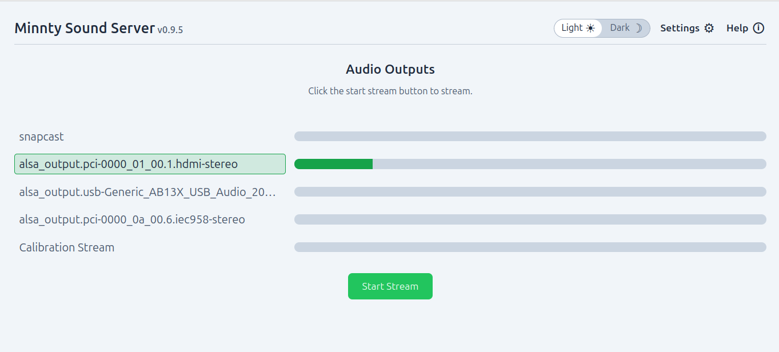The width and height of the screenshot is (779, 352).
Task: Click the sun icon for light theme
Action: [x=590, y=28]
